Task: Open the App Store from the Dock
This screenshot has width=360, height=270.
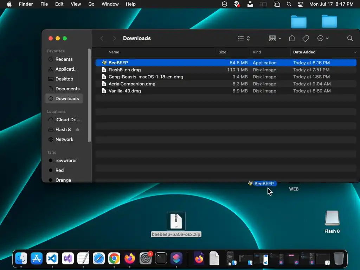Action: [37, 258]
